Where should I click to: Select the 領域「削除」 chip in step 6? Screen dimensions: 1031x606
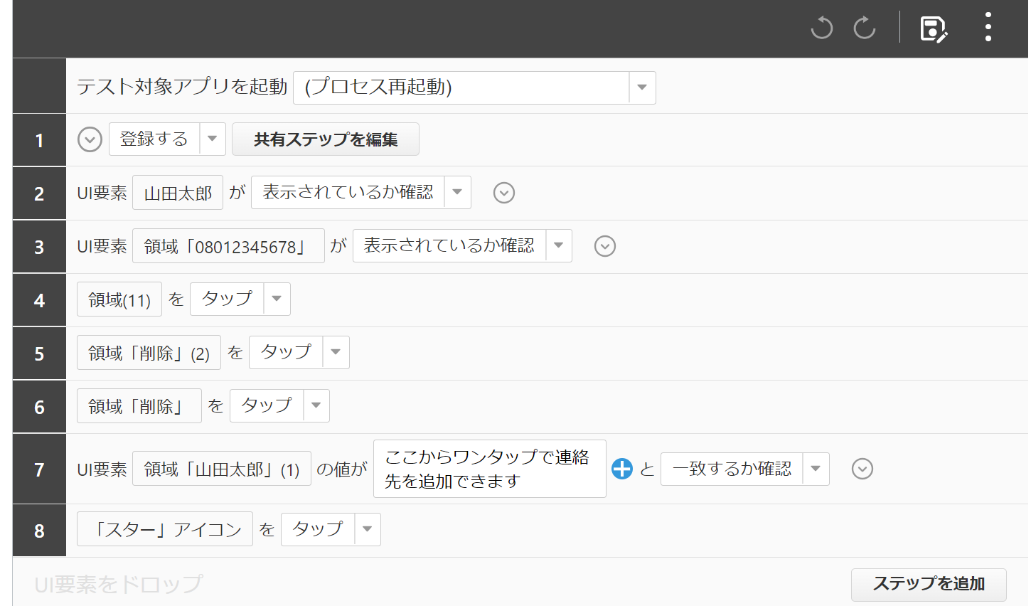139,406
